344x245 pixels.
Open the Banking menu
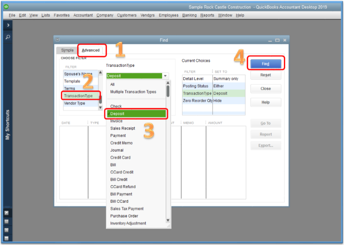[189, 15]
